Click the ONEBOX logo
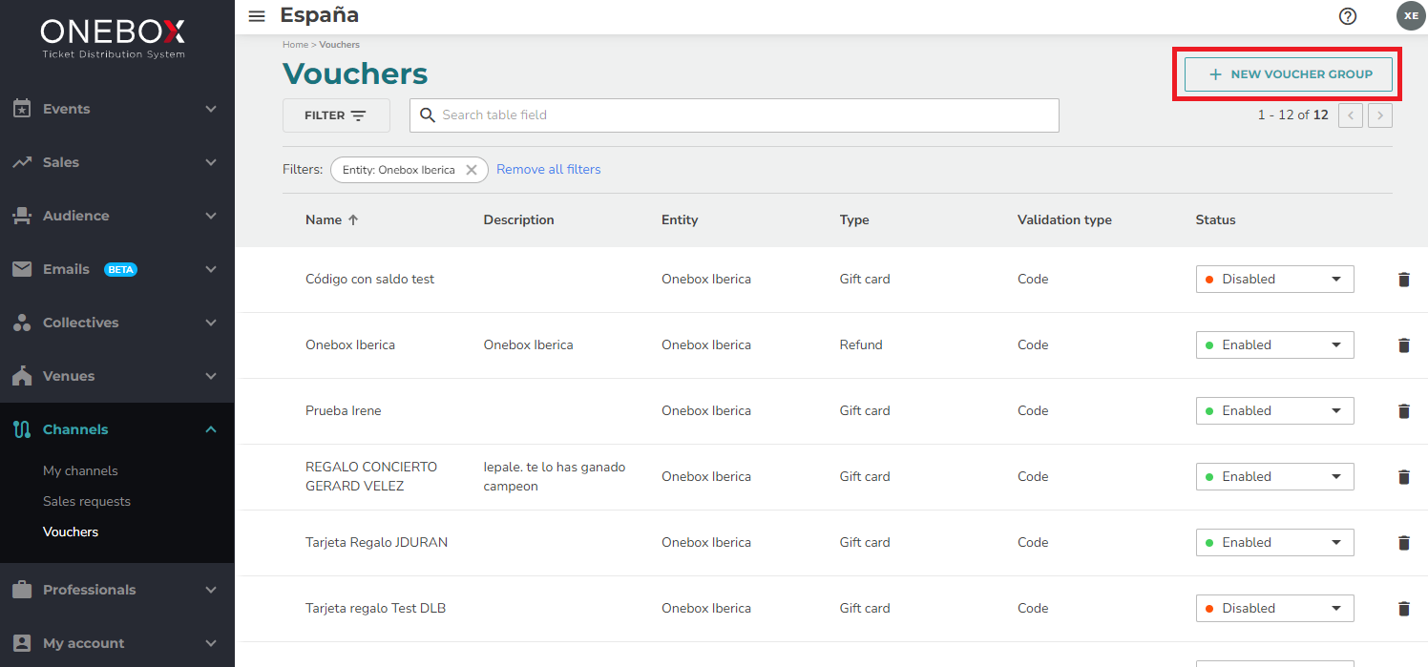This screenshot has height=667, width=1428. click(114, 39)
